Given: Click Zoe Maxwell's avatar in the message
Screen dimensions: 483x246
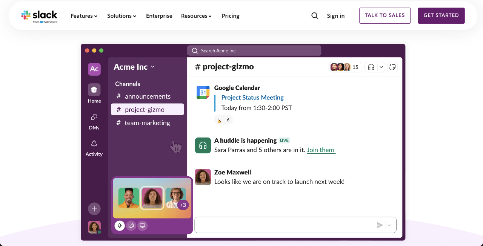Looking at the screenshot, I should (x=203, y=177).
